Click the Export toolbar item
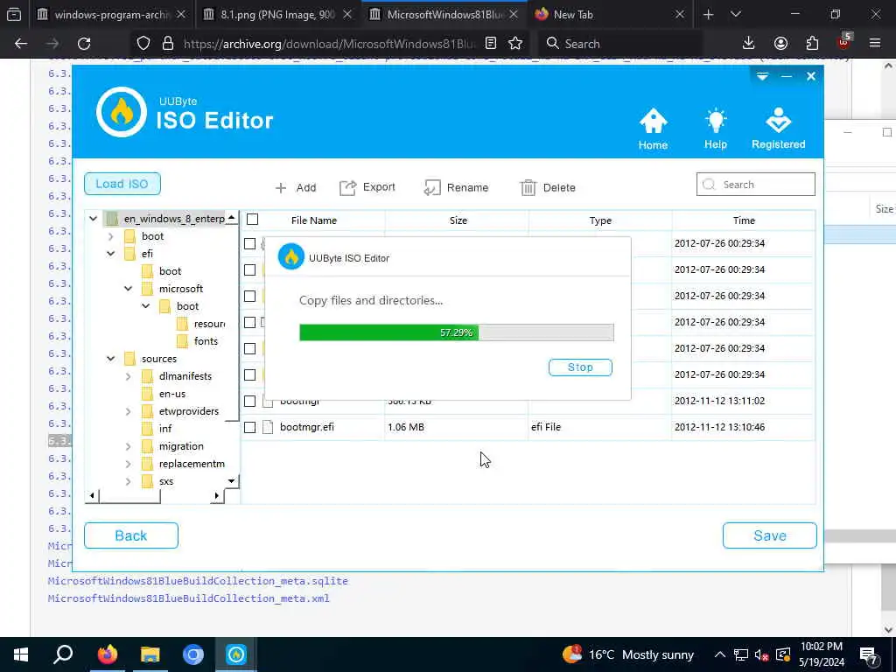 pos(367,187)
